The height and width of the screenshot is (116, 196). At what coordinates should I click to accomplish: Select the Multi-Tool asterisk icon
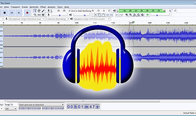pos(43,15)
